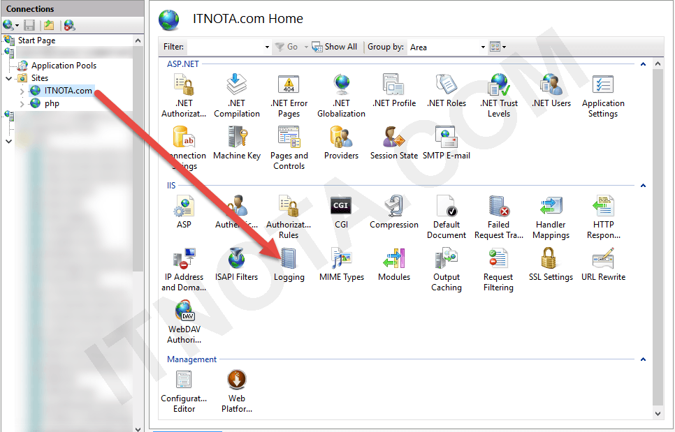Click the Go filter button
The height and width of the screenshot is (432, 675).
(287, 47)
